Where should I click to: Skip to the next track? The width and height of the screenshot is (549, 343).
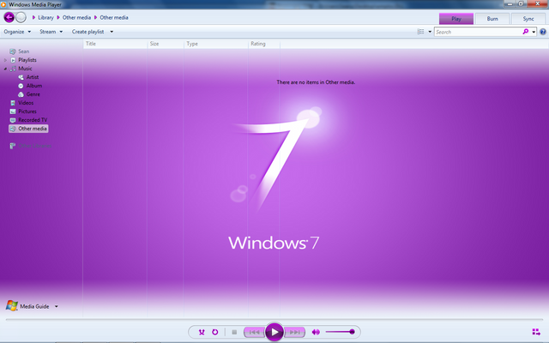point(294,332)
